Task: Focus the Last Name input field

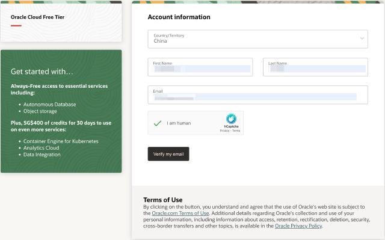Action: coord(315,67)
